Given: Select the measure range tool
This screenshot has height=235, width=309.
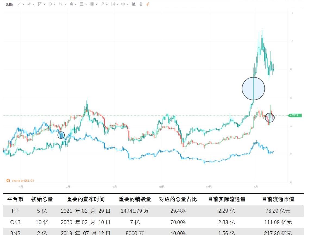Looking at the screenshot, I should (x=112, y=4).
